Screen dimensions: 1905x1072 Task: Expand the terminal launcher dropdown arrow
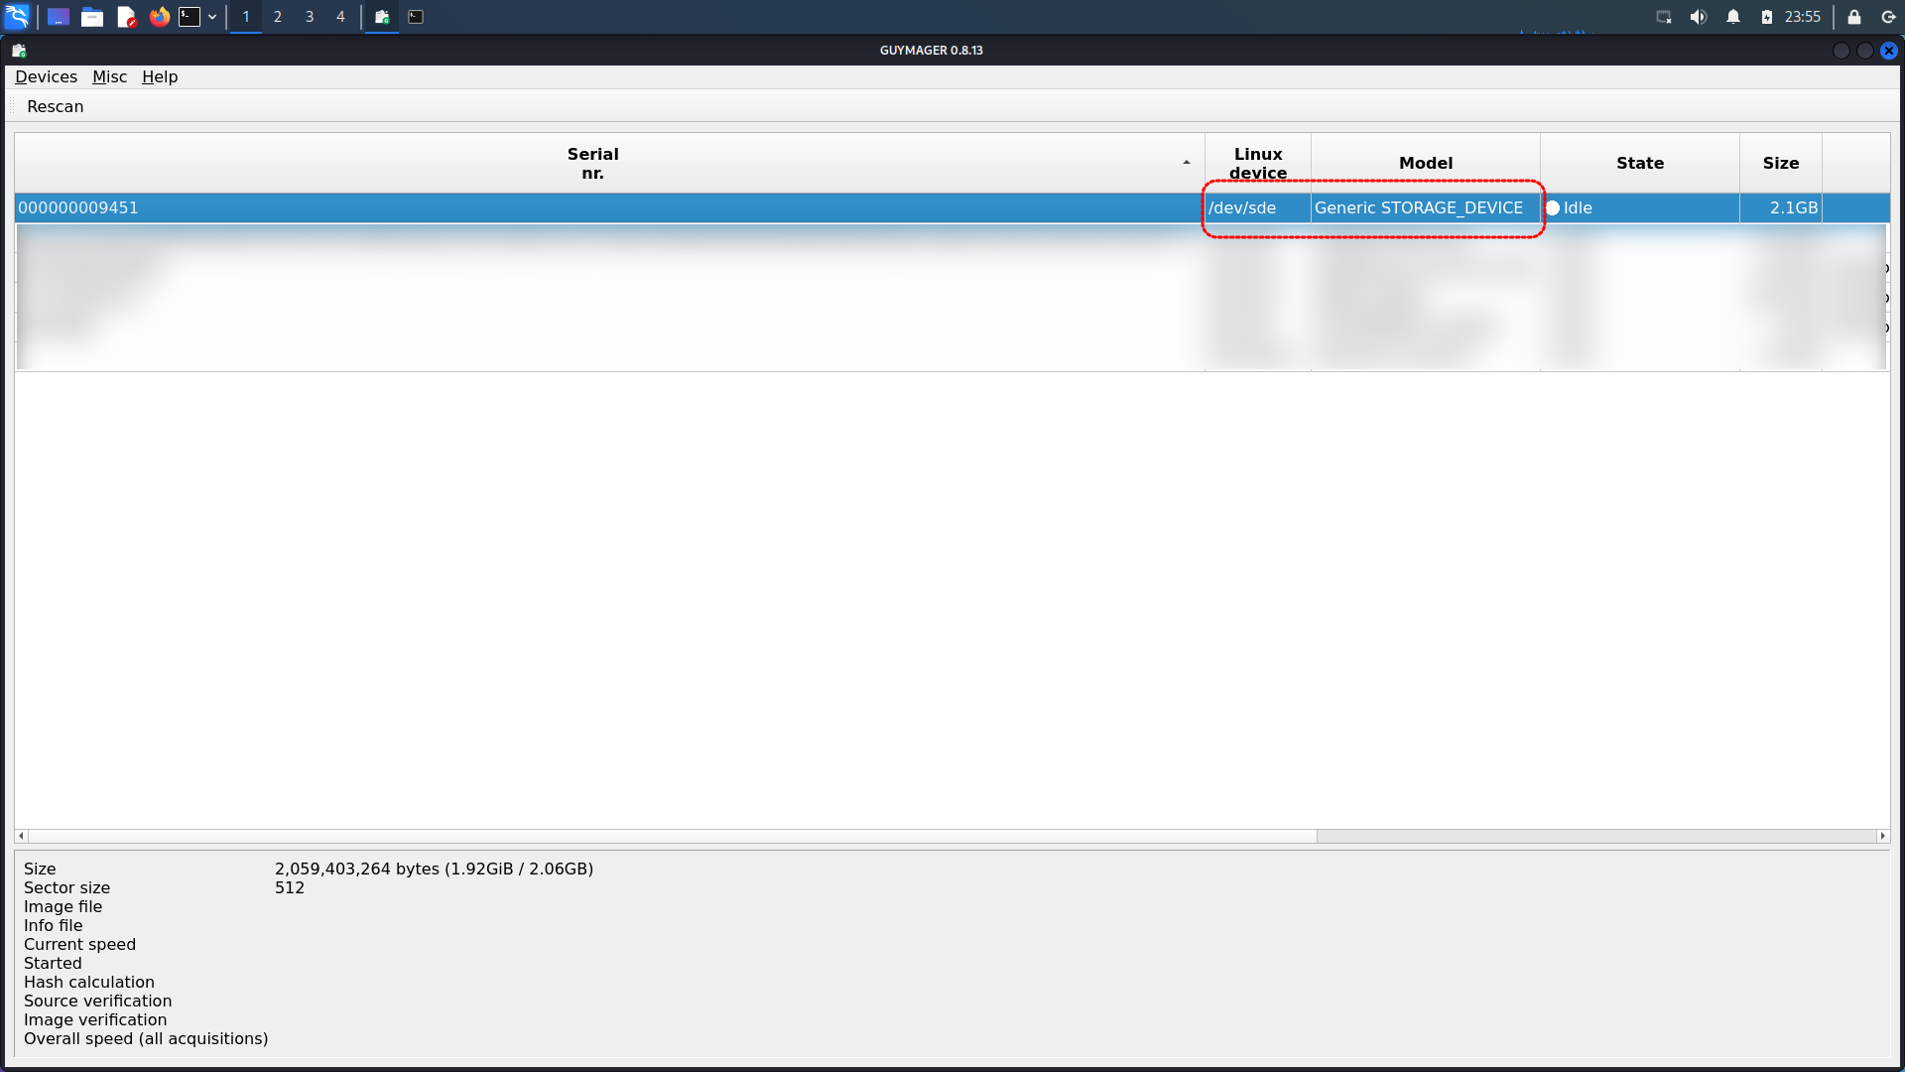point(212,17)
